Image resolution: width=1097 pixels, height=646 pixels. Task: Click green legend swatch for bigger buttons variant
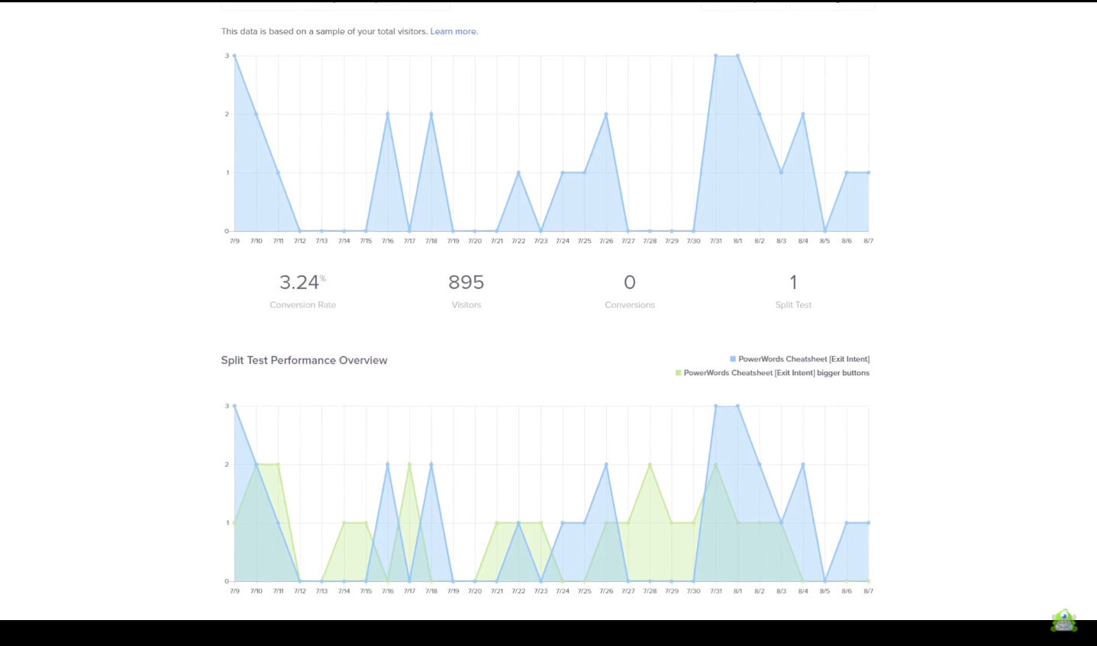pyautogui.click(x=678, y=373)
